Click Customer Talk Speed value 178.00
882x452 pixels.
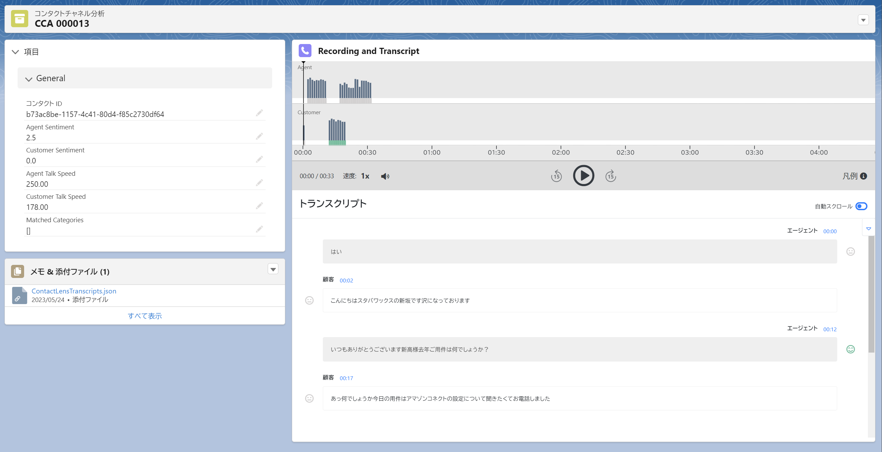[37, 207]
